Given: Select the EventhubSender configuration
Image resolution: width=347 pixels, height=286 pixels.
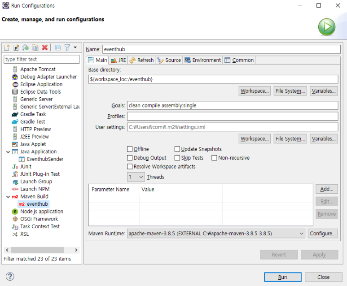Looking at the screenshot, I should [41, 159].
